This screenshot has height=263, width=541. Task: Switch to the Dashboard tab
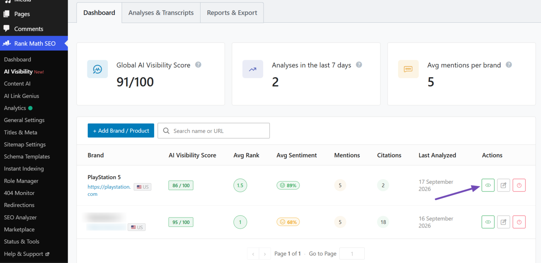[x=99, y=13]
